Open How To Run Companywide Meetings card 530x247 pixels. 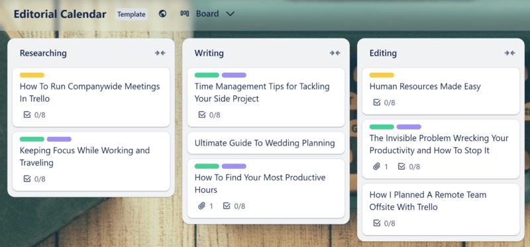tap(91, 97)
